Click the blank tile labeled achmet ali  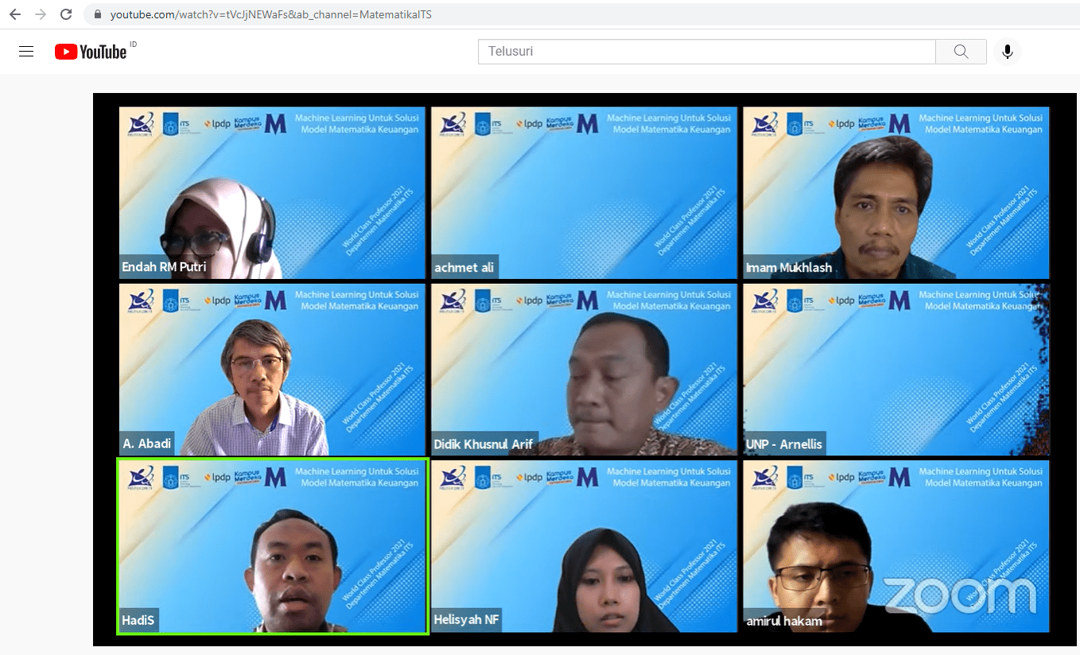click(584, 193)
